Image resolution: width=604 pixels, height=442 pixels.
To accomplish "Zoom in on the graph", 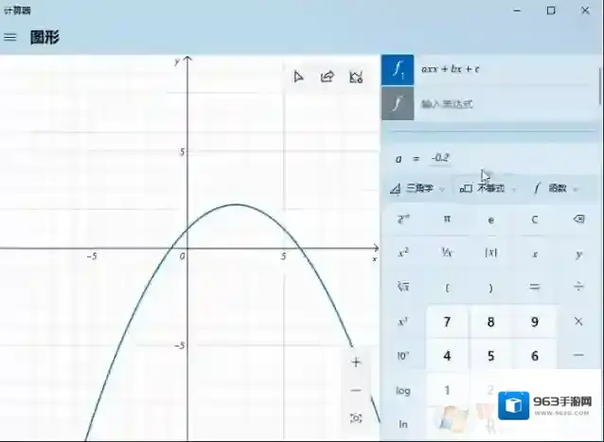I will point(356,362).
